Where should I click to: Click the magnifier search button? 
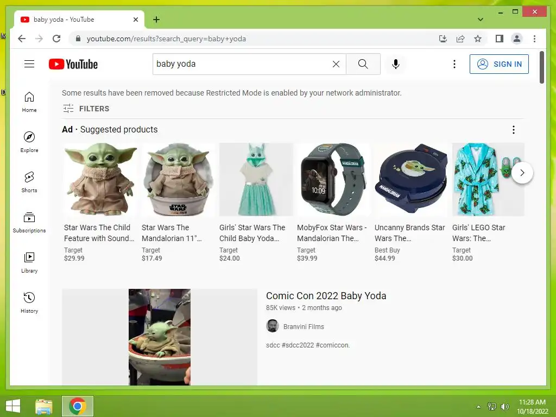pos(363,64)
